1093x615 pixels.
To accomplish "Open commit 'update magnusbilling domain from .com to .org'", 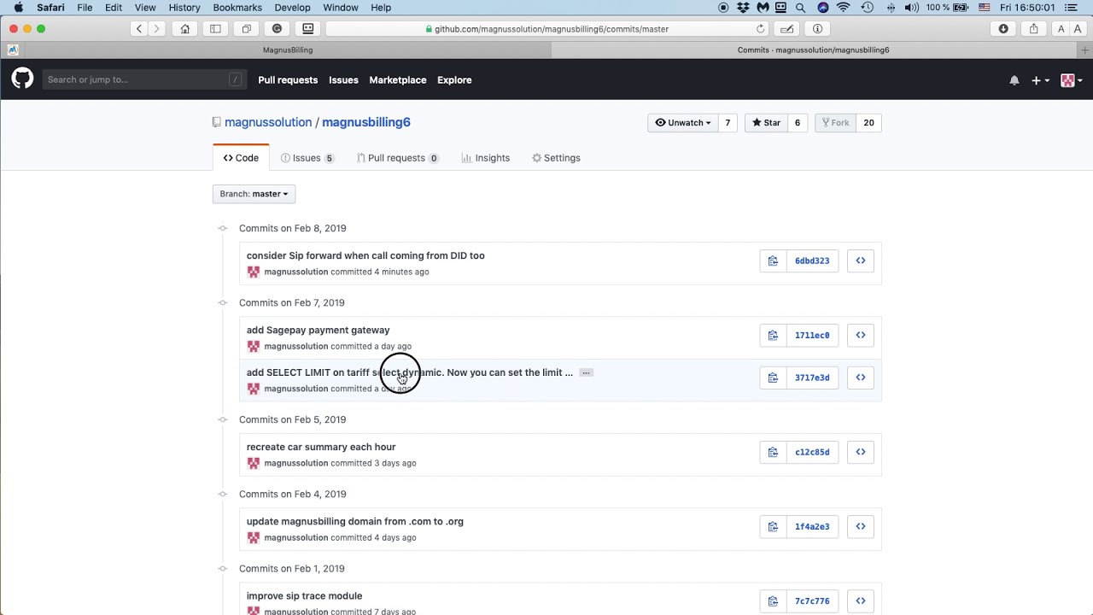I will click(355, 521).
